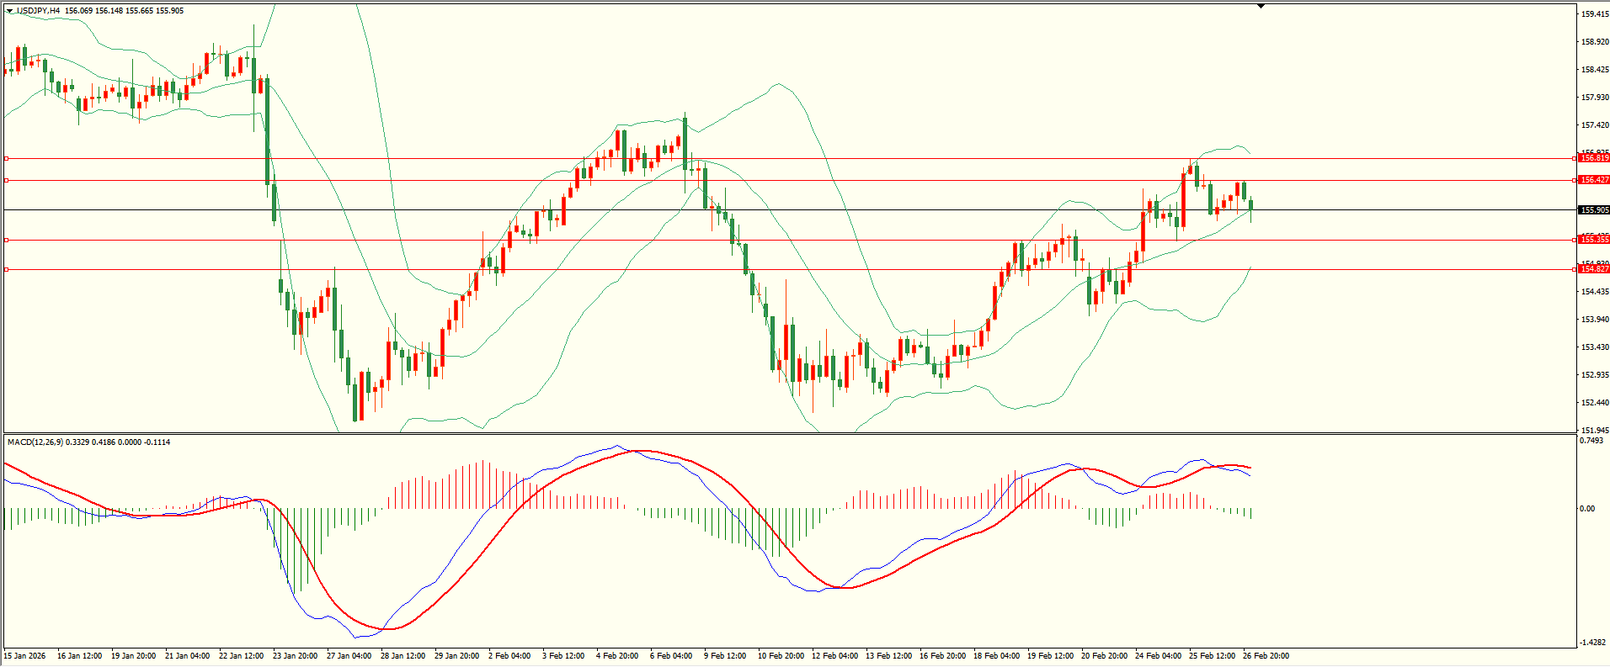The image size is (1610, 667).
Task: Click the red 155.355 price label
Action: tap(1593, 240)
